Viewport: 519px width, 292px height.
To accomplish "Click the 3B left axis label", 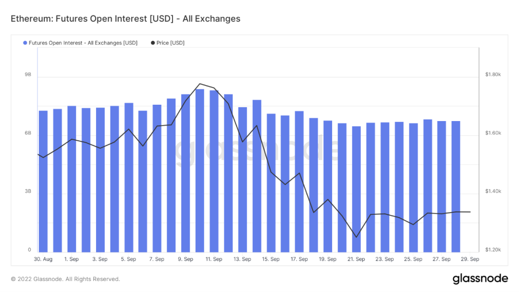I will point(28,192).
